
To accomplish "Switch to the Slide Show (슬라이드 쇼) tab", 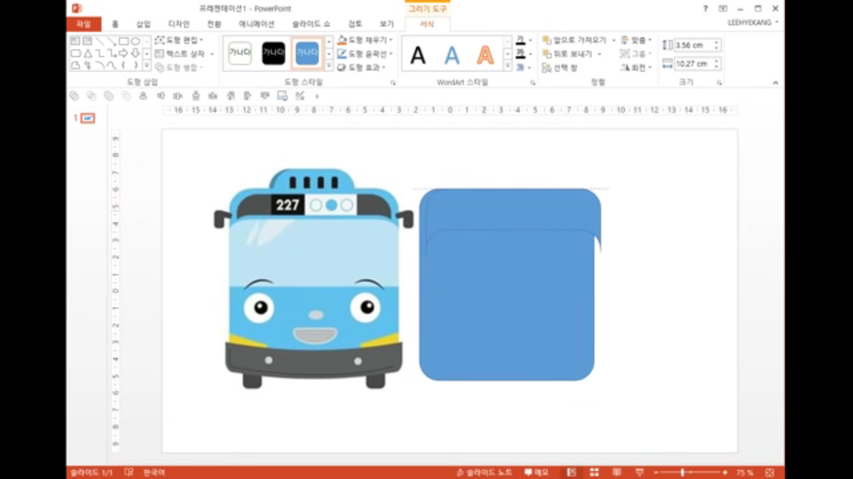I will [311, 24].
